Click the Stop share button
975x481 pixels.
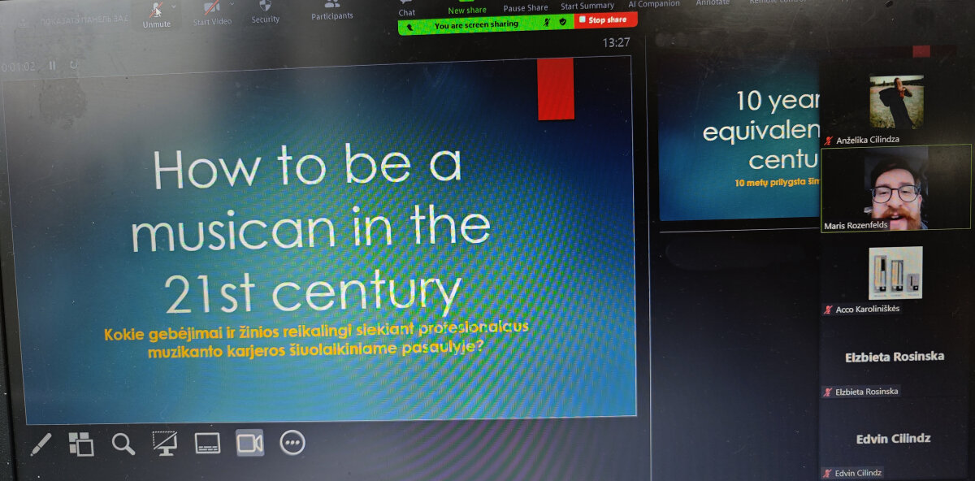[x=606, y=20]
